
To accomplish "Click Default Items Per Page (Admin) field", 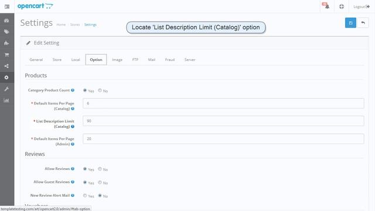I will point(223,139).
